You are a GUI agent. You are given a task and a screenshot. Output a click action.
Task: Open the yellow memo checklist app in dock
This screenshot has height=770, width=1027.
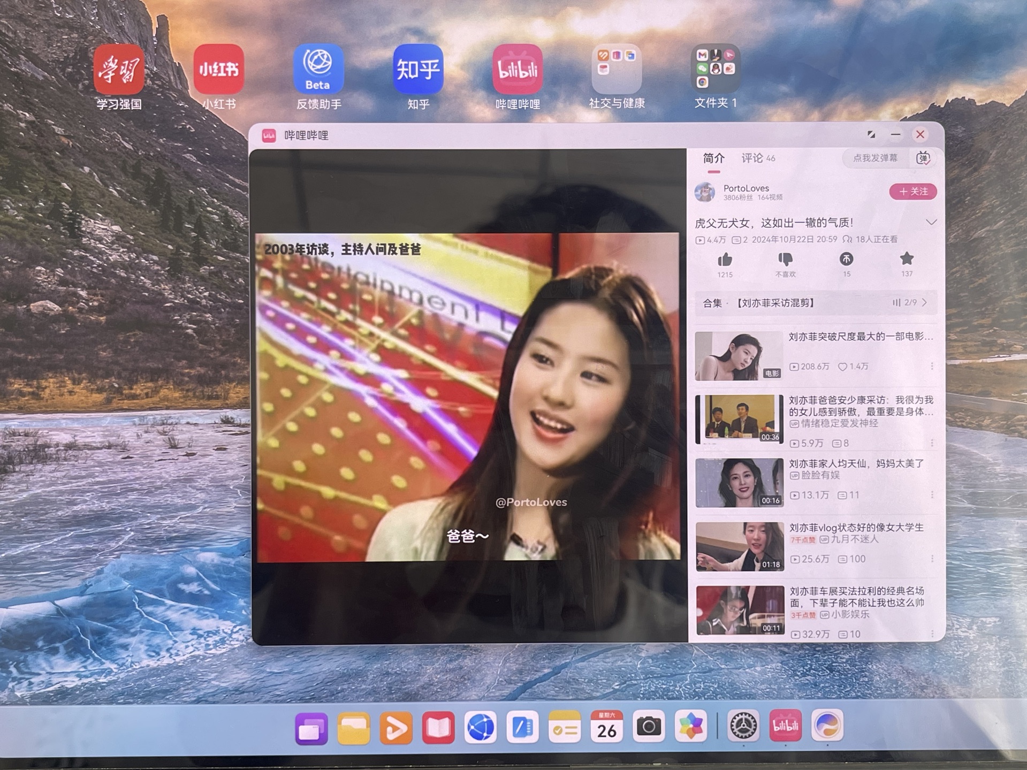pyautogui.click(x=565, y=727)
